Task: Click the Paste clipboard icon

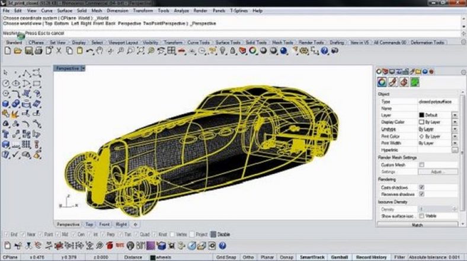Action: pos(79,51)
